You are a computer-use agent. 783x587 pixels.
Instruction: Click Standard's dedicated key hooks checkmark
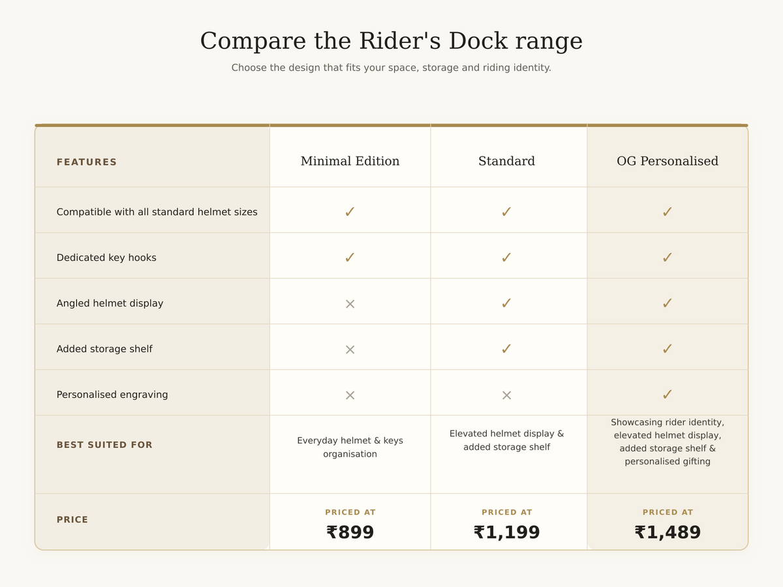point(506,258)
